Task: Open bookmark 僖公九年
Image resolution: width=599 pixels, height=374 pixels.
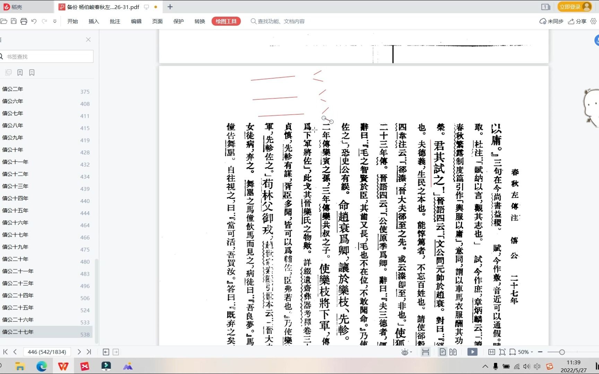Action: pos(12,137)
